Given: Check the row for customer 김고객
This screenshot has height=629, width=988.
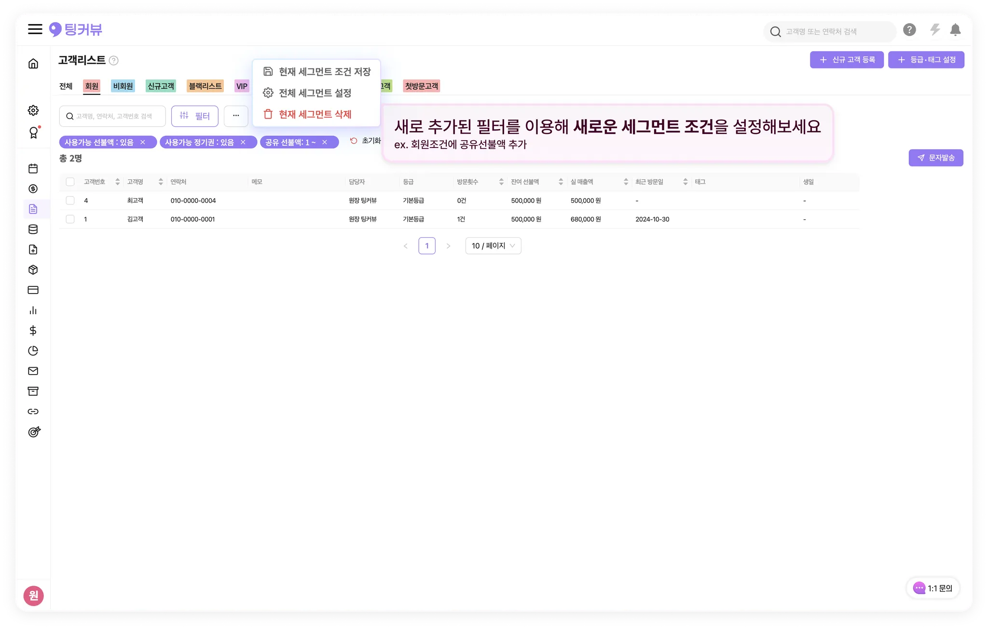Looking at the screenshot, I should tap(70, 219).
